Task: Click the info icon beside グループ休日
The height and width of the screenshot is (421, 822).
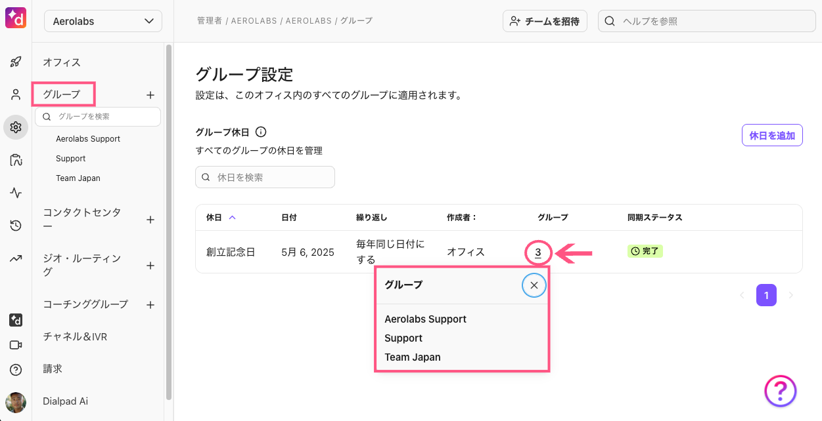Action: (x=260, y=132)
